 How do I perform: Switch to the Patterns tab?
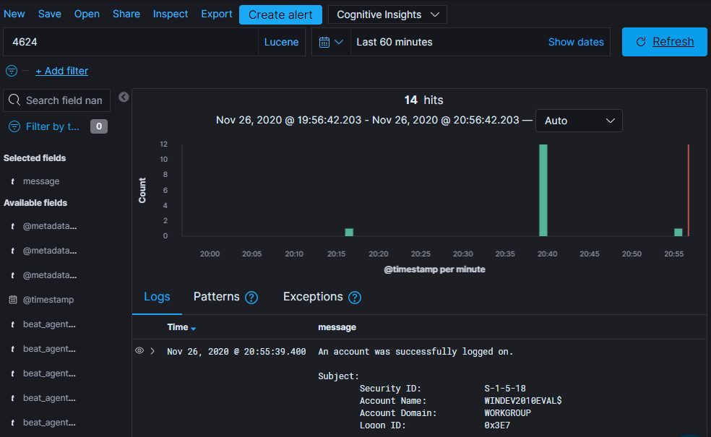216,296
